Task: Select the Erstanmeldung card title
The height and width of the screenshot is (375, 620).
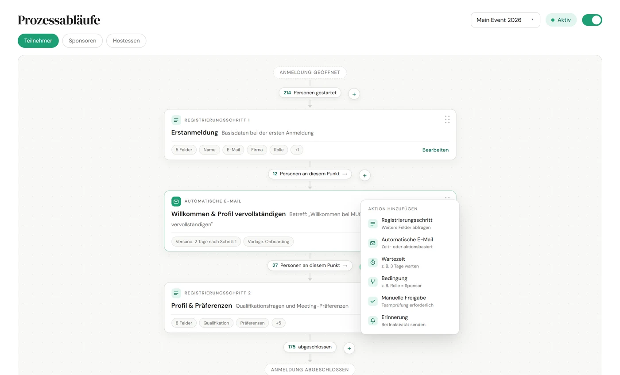Action: (194, 132)
